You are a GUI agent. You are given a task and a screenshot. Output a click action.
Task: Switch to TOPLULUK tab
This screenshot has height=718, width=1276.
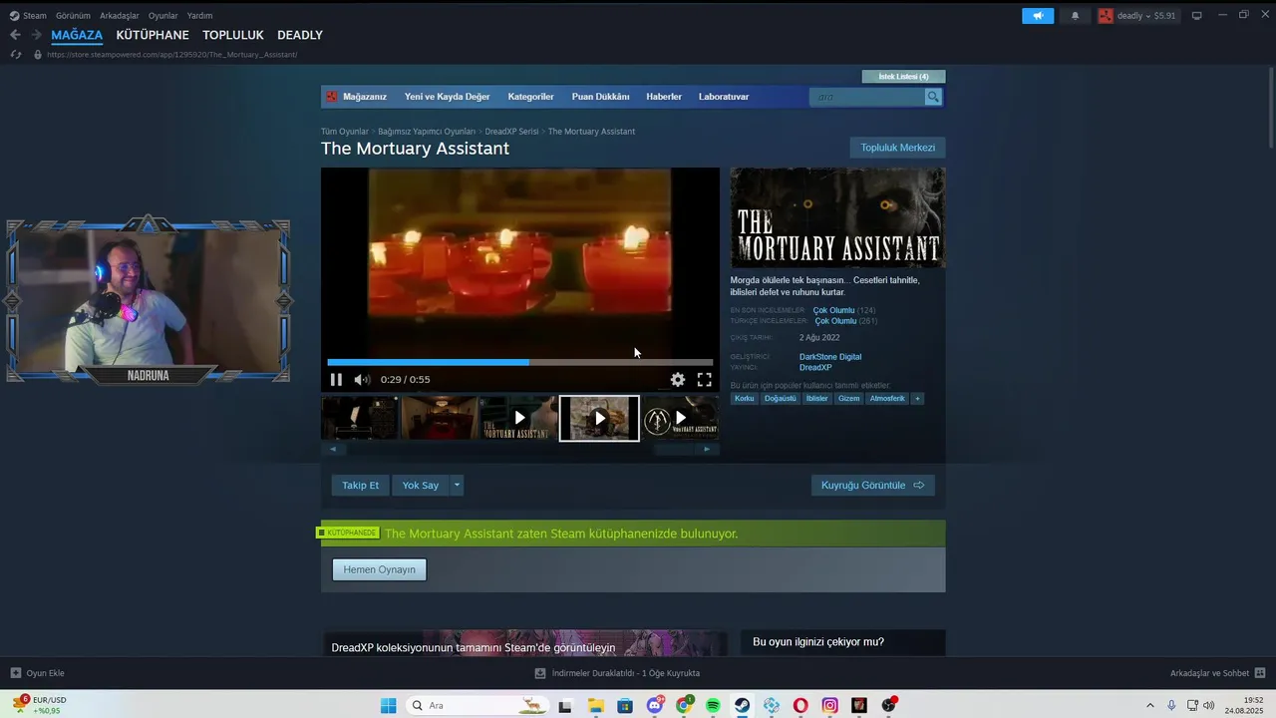(x=233, y=35)
